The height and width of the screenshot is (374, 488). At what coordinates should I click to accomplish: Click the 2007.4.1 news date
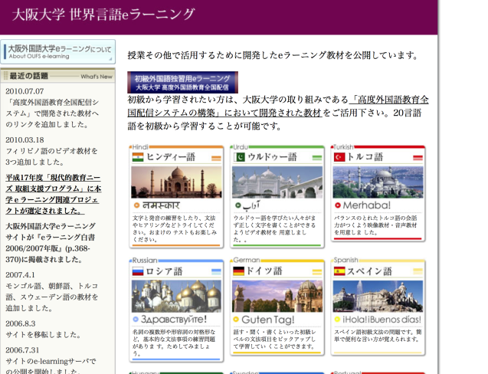click(20, 274)
